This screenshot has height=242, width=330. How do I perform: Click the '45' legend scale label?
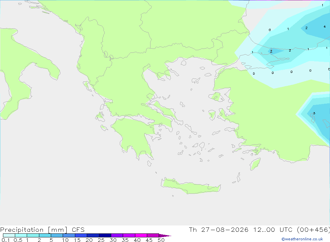tap(149, 240)
